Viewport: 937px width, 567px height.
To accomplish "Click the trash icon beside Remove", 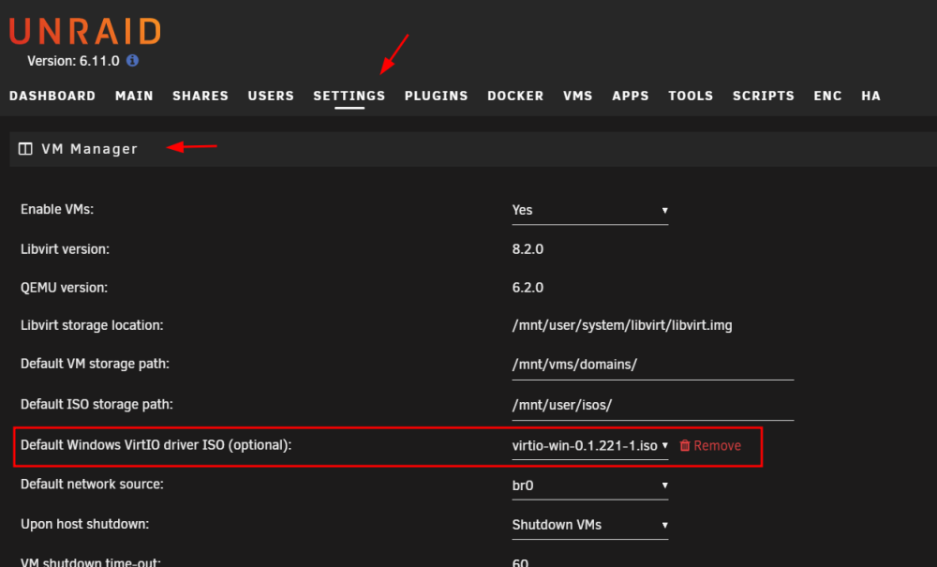I will (685, 445).
